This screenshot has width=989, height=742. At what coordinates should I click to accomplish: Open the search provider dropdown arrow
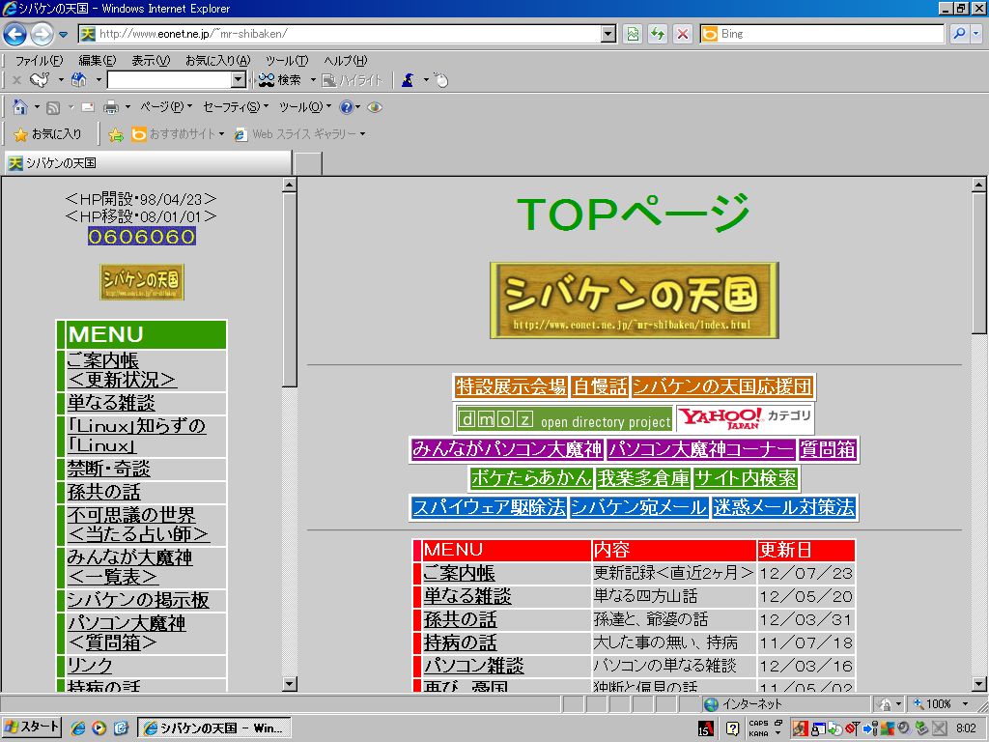tap(976, 34)
